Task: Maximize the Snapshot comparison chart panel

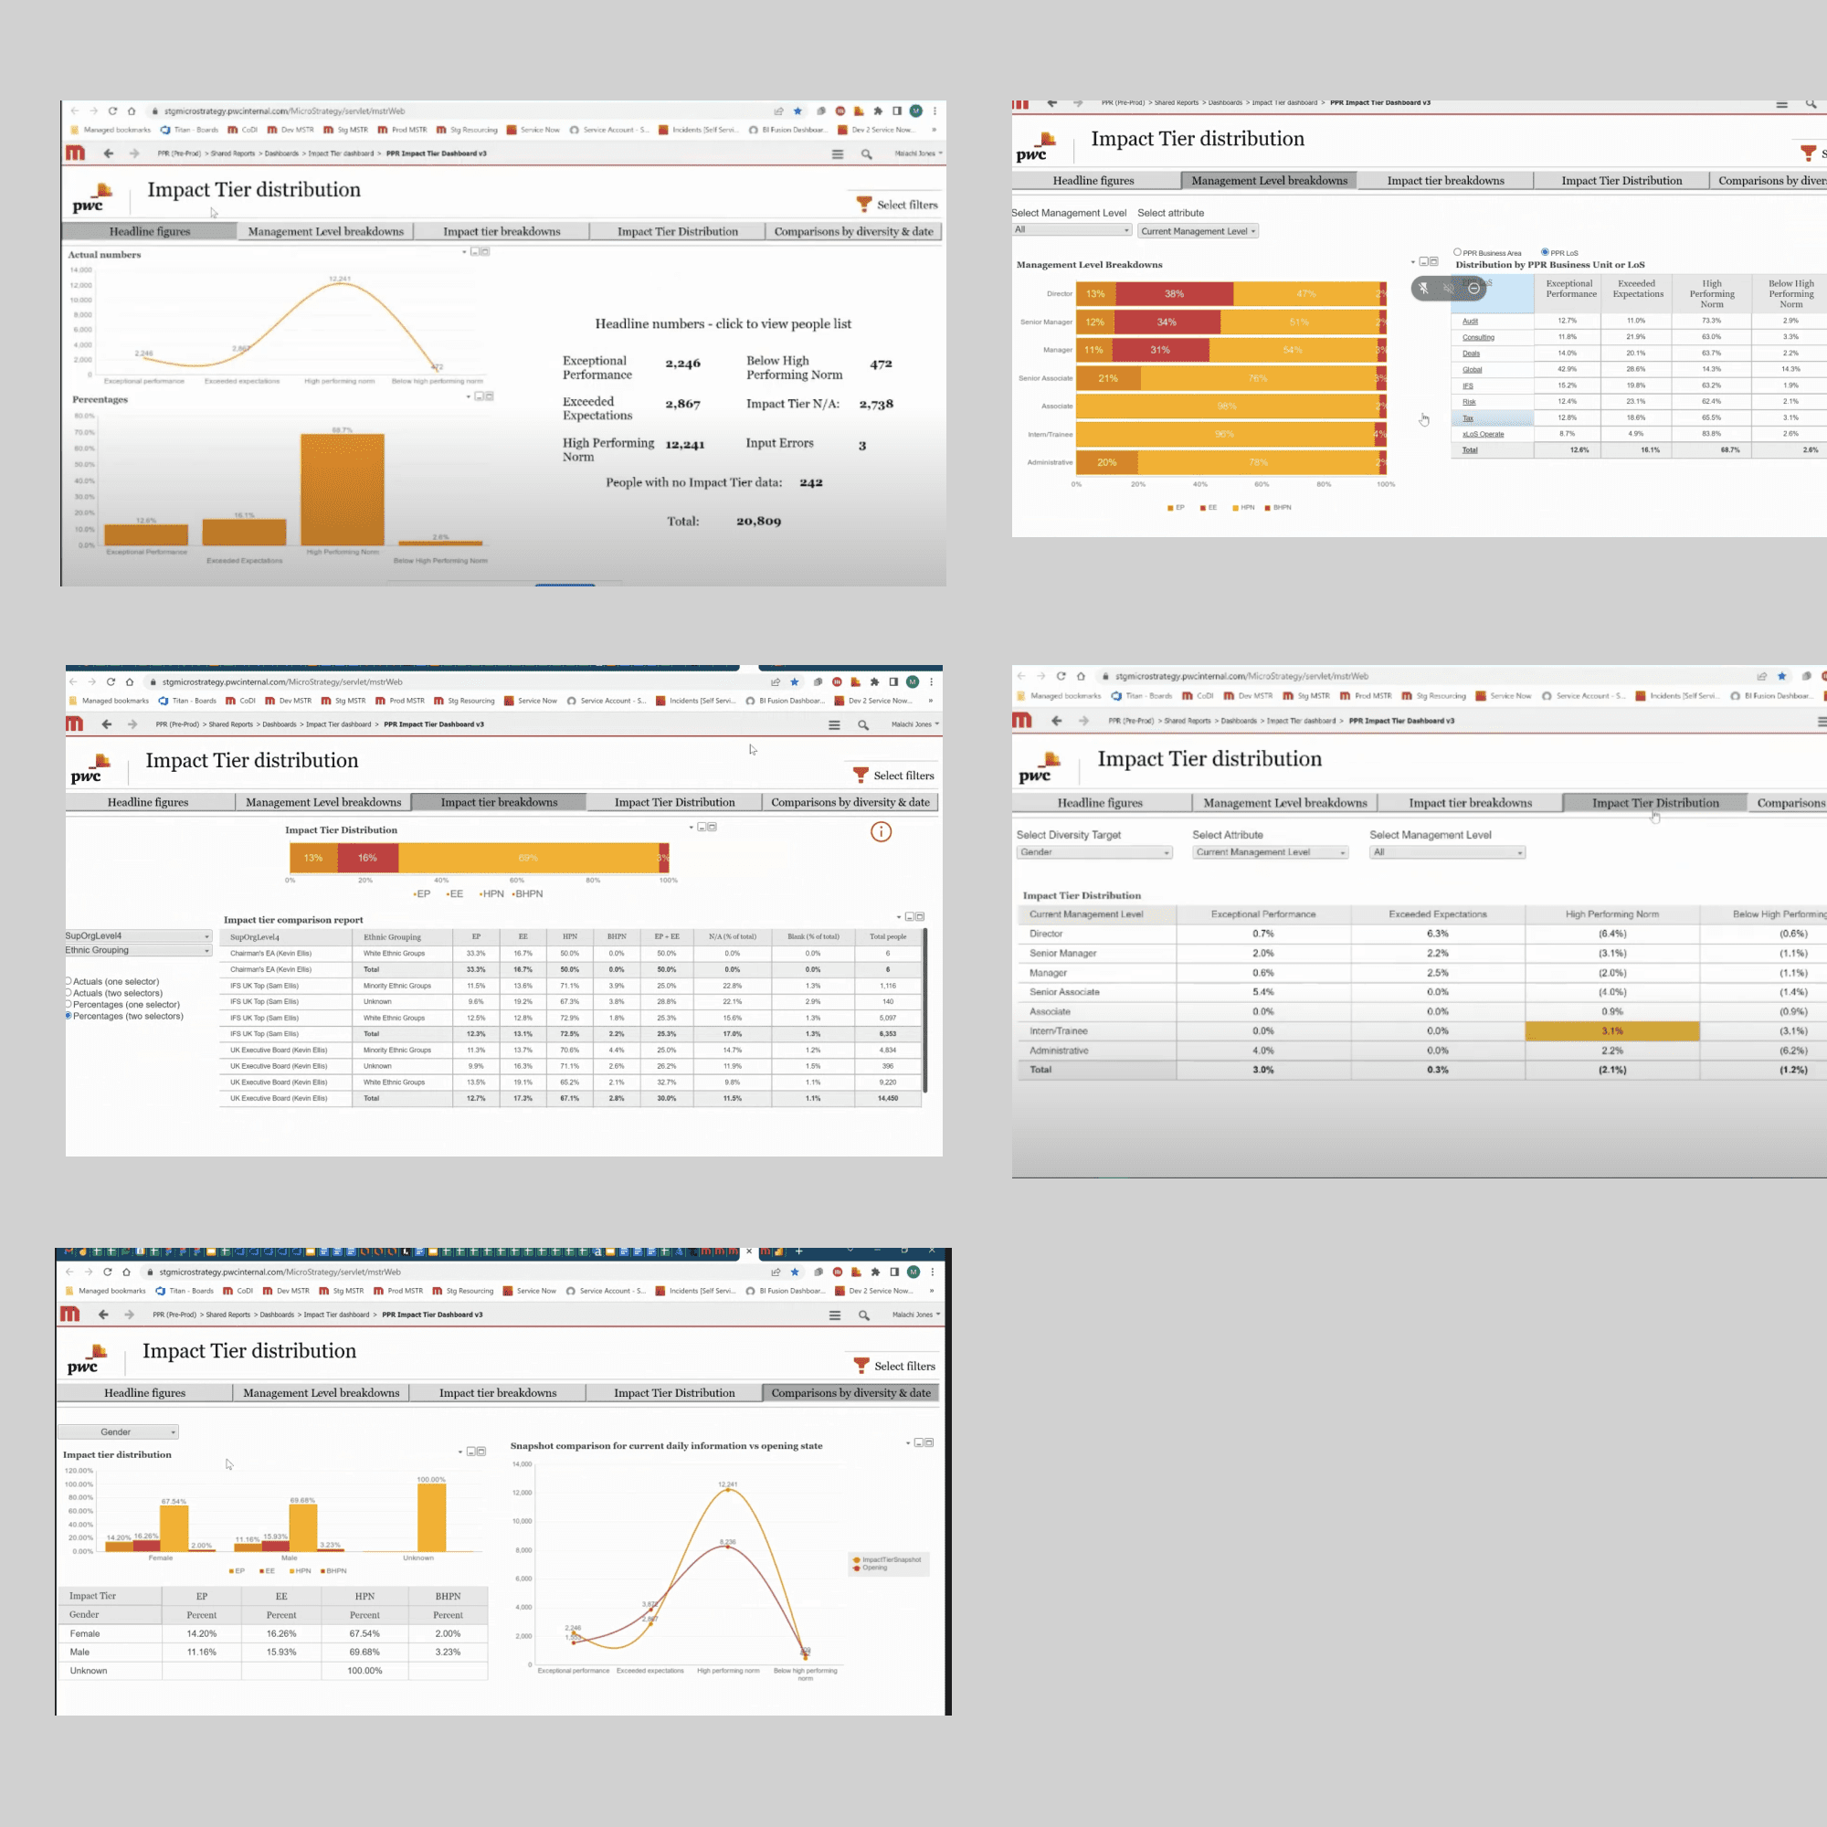Action: (930, 1443)
